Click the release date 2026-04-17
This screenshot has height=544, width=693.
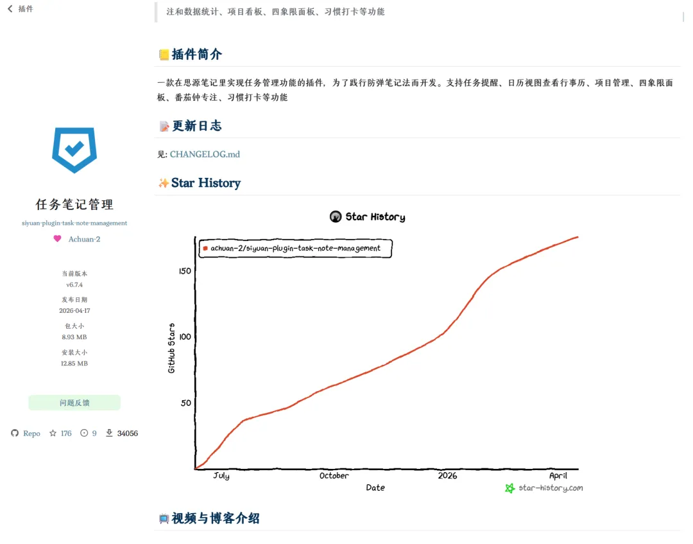tap(74, 311)
